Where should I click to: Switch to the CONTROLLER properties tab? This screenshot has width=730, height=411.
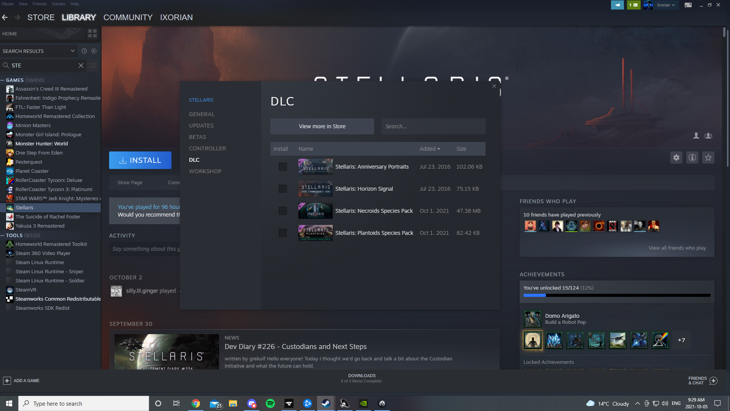[x=208, y=148]
